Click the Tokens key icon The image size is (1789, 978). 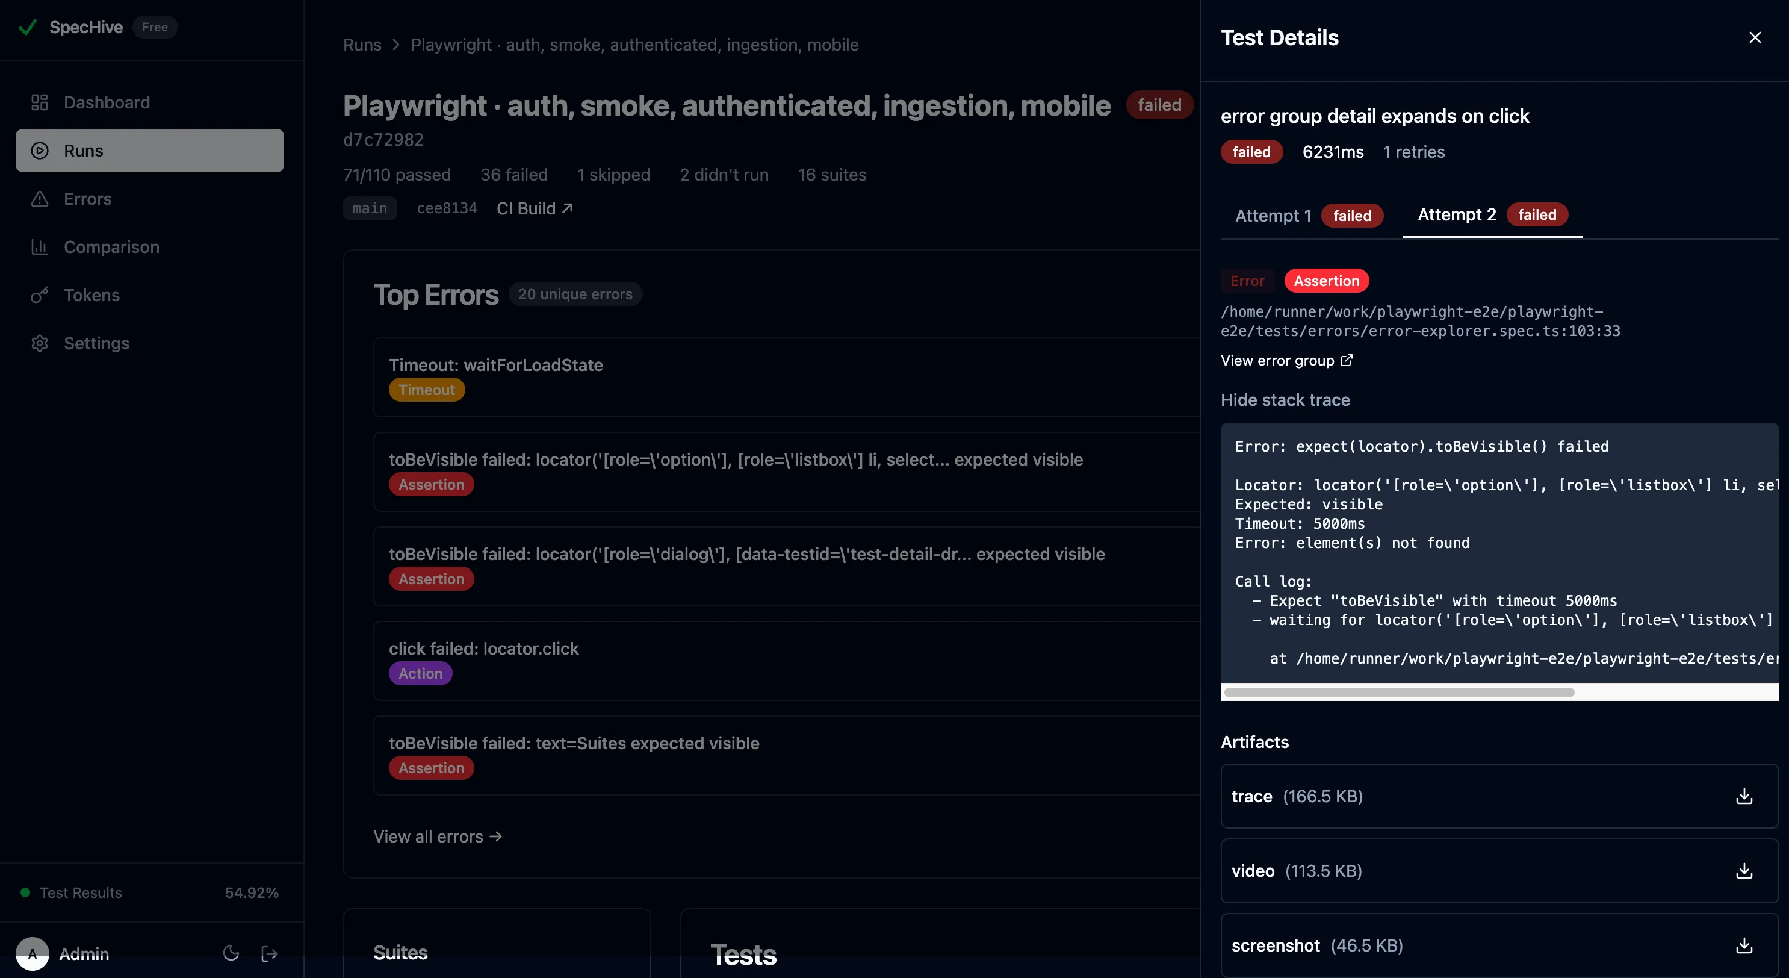(x=40, y=294)
